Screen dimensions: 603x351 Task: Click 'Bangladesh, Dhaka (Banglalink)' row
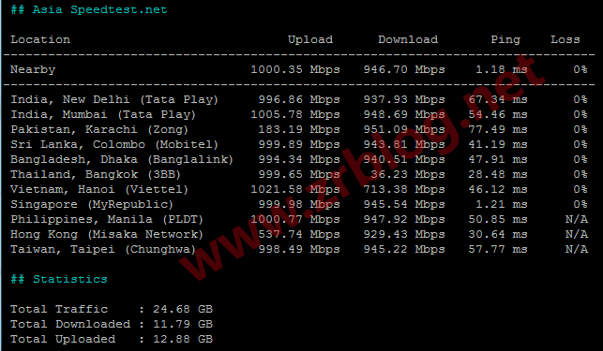[x=122, y=160]
